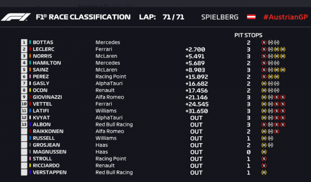Image resolution: width=311 pixels, height=182 pixels.
Task: Click Magnussen's medium tyre icon
Action: pyautogui.click(x=264, y=152)
